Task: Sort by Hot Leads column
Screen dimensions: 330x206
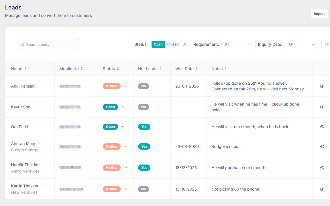Action: (161, 69)
